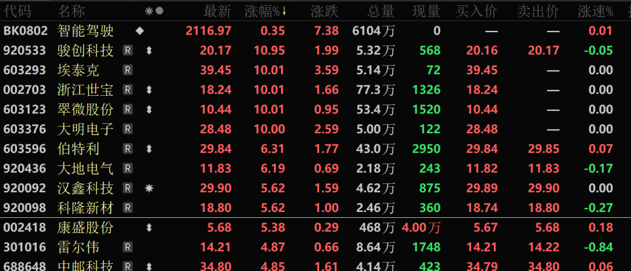Click the R badge beside 雷尔伟
The width and height of the screenshot is (631, 271).
[127, 247]
